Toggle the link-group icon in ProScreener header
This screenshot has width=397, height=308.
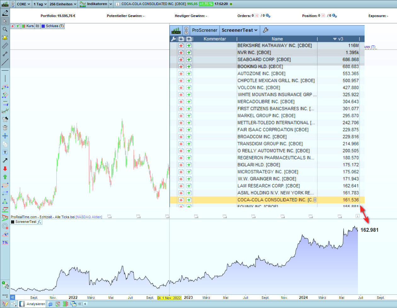coord(186,30)
